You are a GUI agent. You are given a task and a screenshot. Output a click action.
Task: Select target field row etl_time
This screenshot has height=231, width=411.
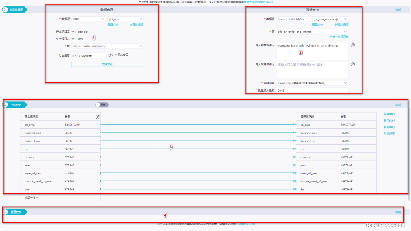336,125
